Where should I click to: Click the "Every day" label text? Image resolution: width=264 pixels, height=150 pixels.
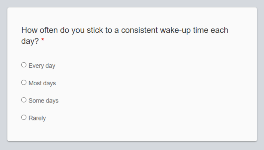tap(42, 66)
